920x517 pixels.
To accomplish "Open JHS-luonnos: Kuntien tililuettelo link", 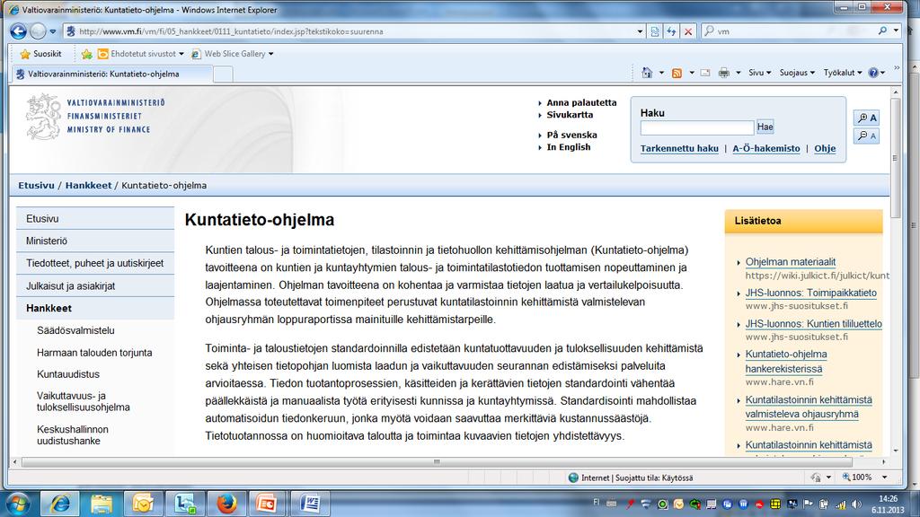I will [814, 323].
